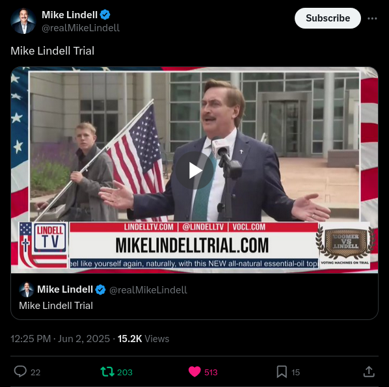Click the 513 likes count
The image size is (389, 387).
tap(211, 372)
